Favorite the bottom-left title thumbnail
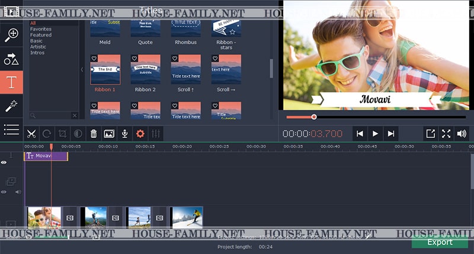The image size is (474, 254). pos(94,106)
